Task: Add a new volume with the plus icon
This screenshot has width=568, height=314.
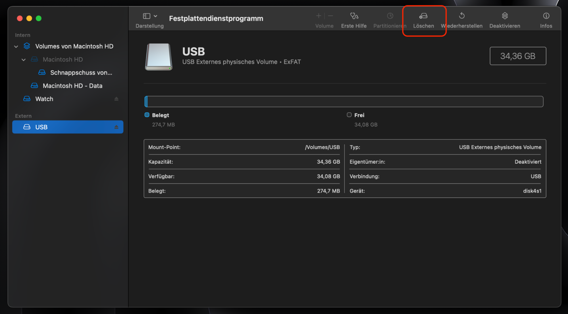Action: pos(319,16)
